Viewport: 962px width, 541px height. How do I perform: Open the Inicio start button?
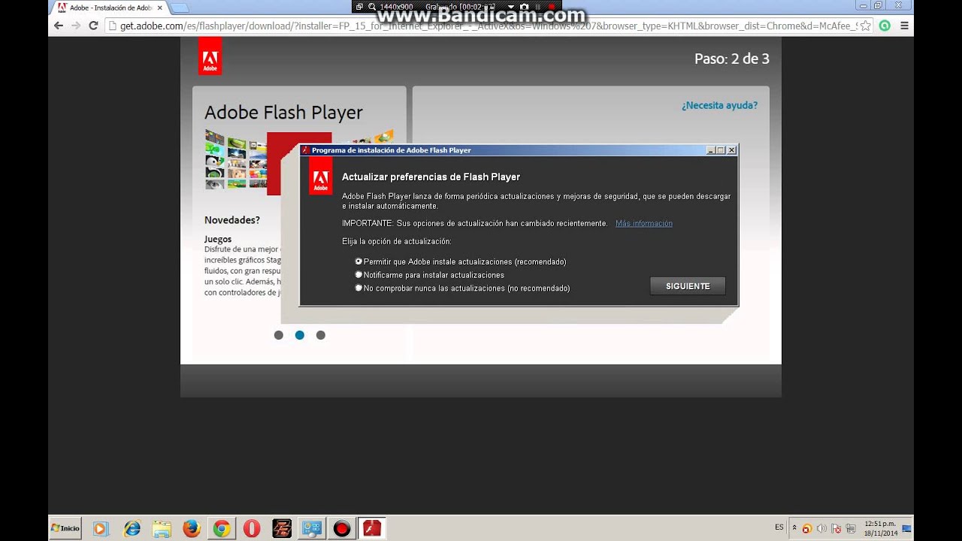tap(65, 528)
